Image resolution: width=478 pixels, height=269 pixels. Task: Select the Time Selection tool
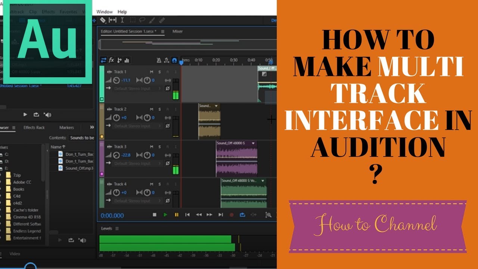point(122,20)
